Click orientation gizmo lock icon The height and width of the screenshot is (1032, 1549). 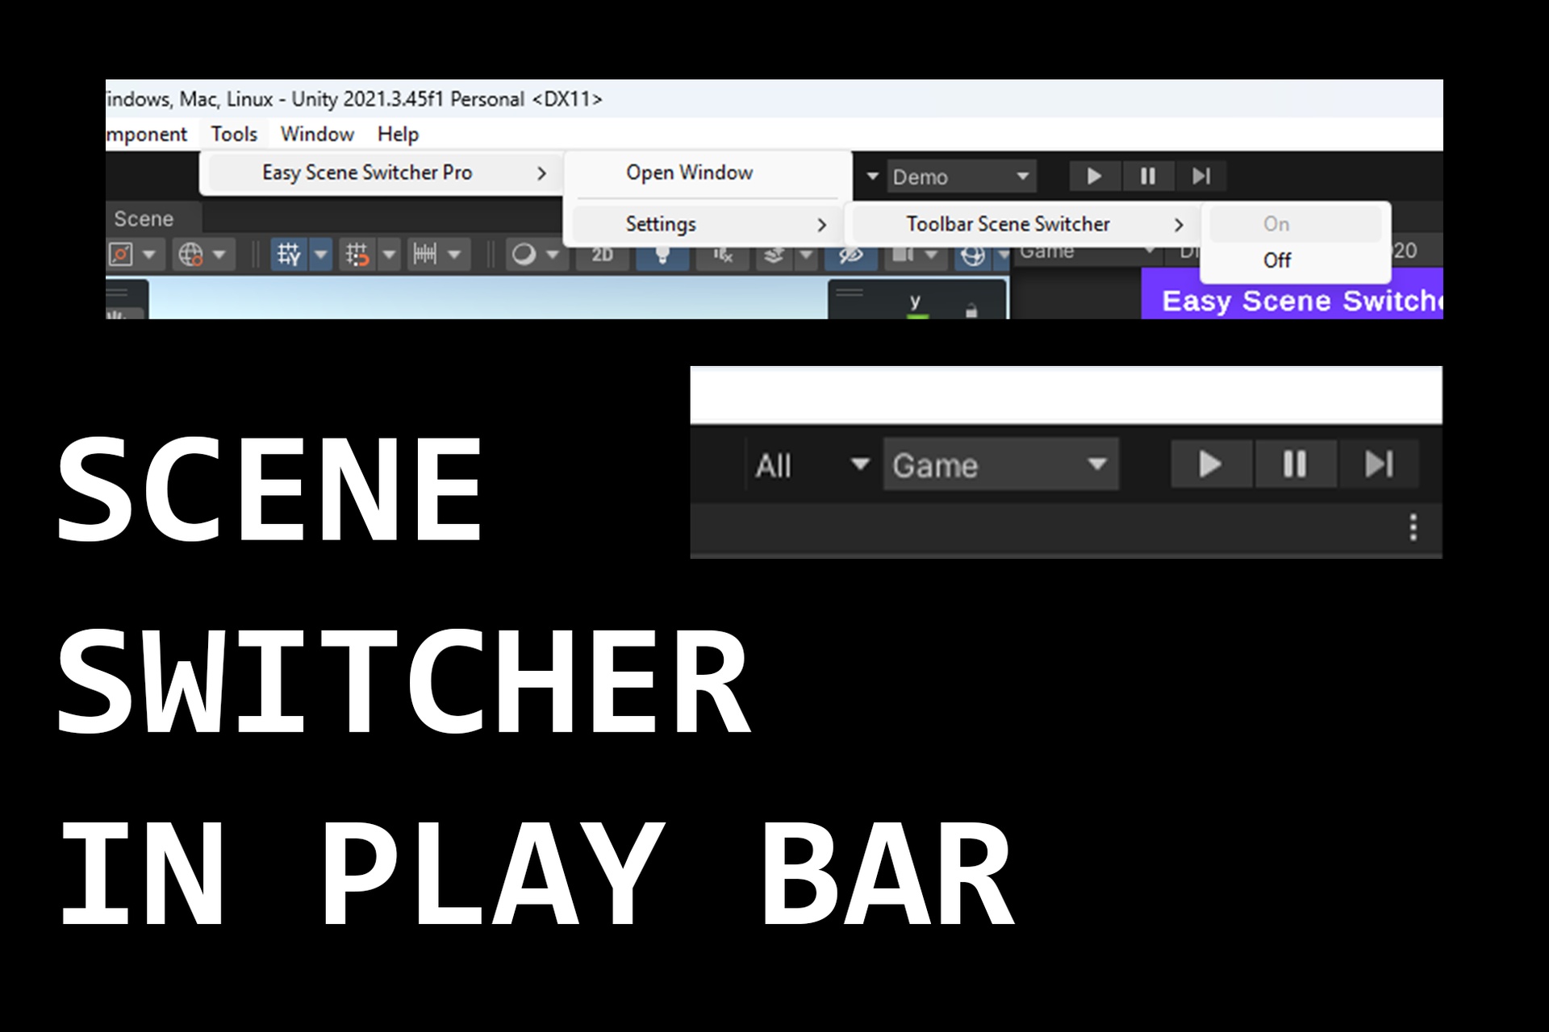971,310
